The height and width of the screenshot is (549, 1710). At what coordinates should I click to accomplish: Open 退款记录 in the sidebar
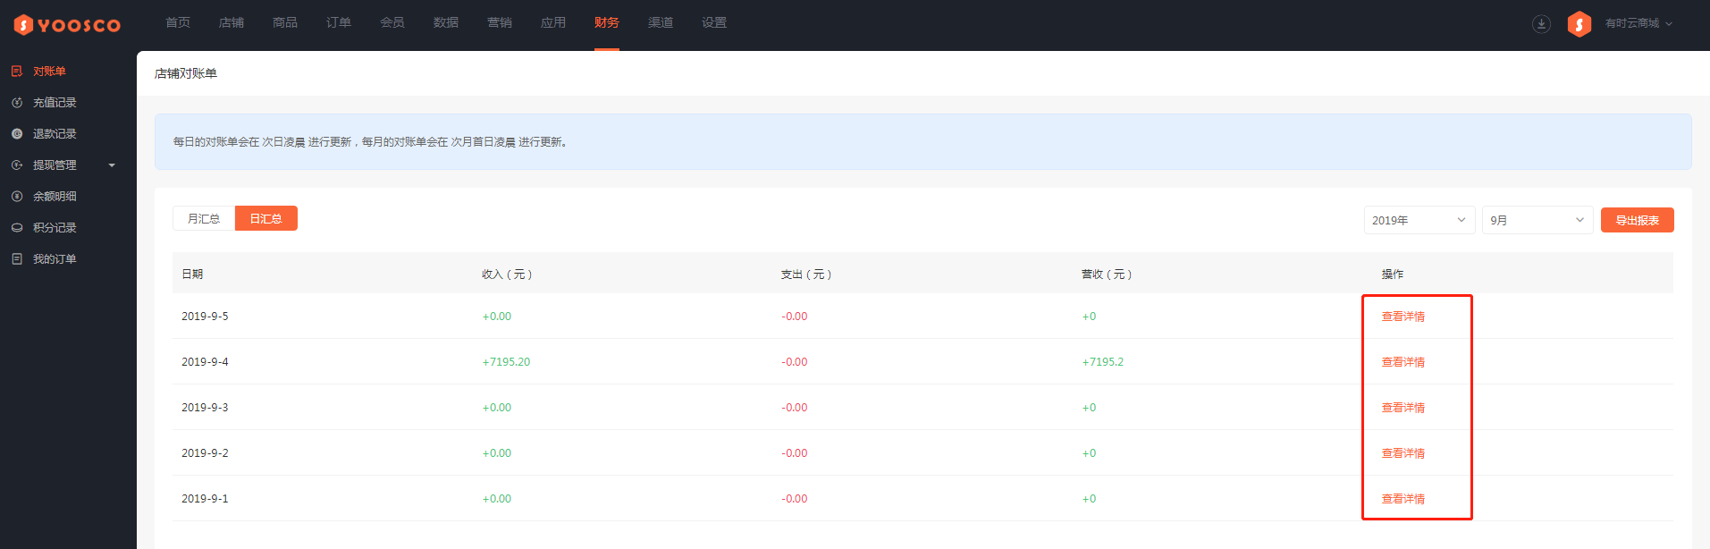[55, 134]
